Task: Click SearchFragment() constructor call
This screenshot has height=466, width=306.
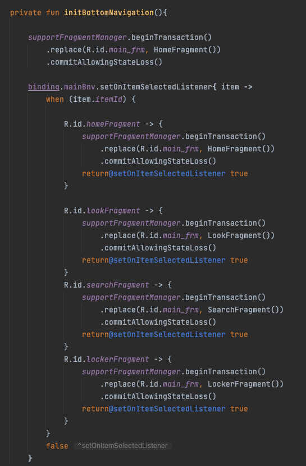Action: (x=244, y=310)
